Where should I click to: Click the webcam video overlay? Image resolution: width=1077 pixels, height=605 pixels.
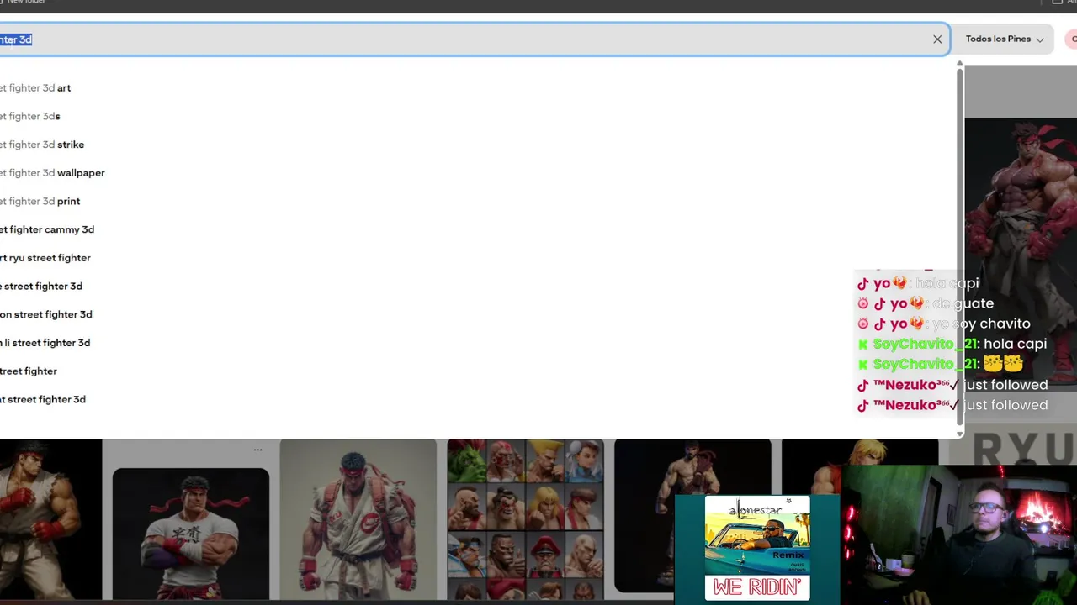(x=959, y=534)
